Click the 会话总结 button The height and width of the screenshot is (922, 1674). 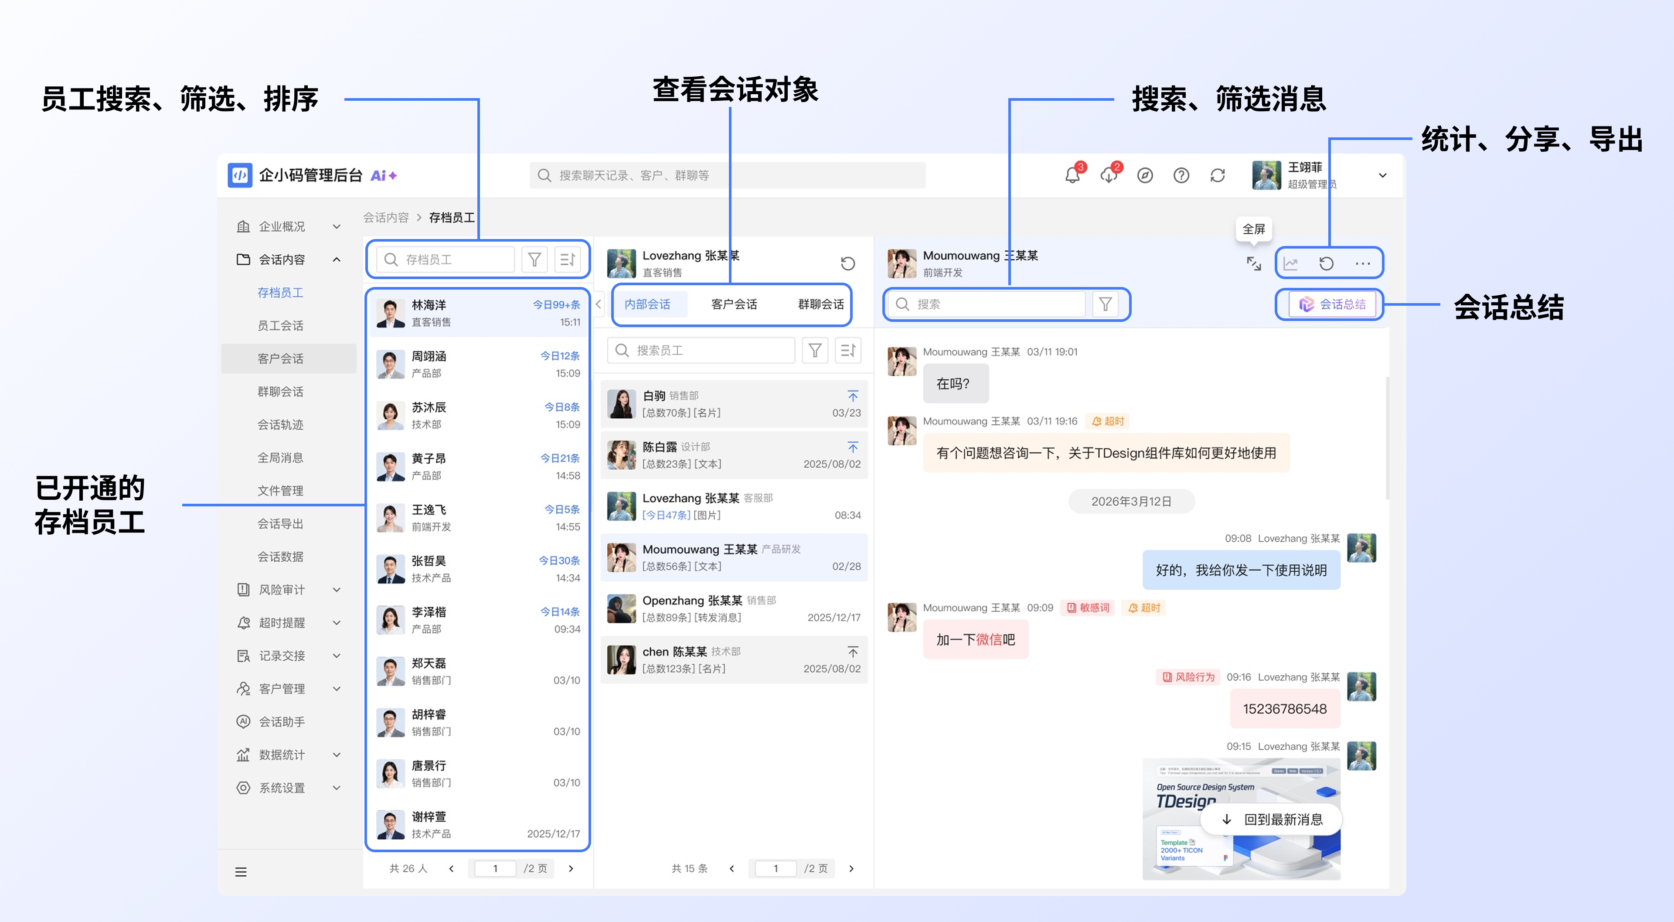coord(1333,304)
